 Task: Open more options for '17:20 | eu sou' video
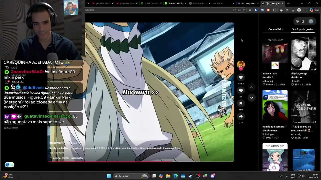coord(315,126)
